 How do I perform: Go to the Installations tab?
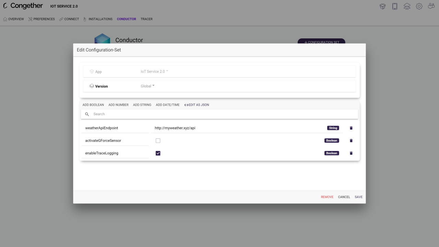98,19
